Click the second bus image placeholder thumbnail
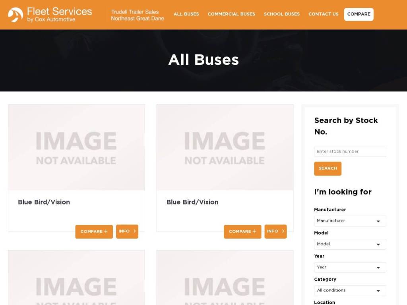Viewport: 407px width, 305px height. [225, 147]
